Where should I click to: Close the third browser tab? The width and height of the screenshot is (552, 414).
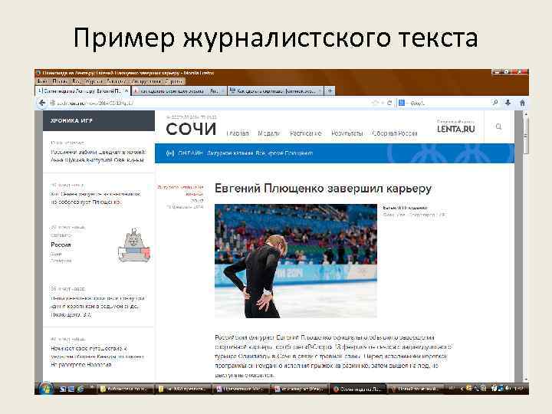(320, 90)
